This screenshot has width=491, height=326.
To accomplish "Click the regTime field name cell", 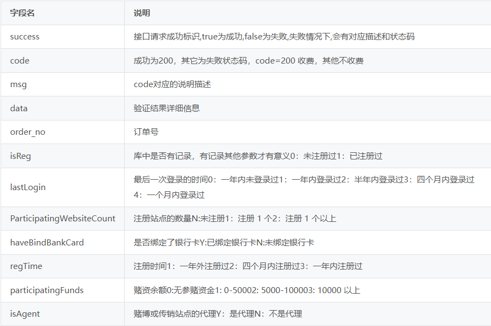I will tap(26, 266).
